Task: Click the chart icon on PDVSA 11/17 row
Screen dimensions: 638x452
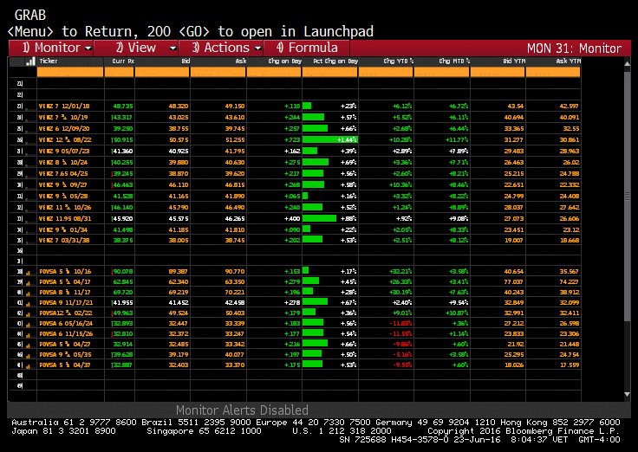Action: click(28, 293)
